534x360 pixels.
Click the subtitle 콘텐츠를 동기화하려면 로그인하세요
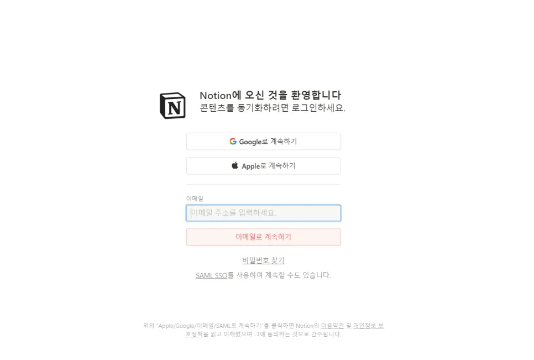tap(273, 108)
